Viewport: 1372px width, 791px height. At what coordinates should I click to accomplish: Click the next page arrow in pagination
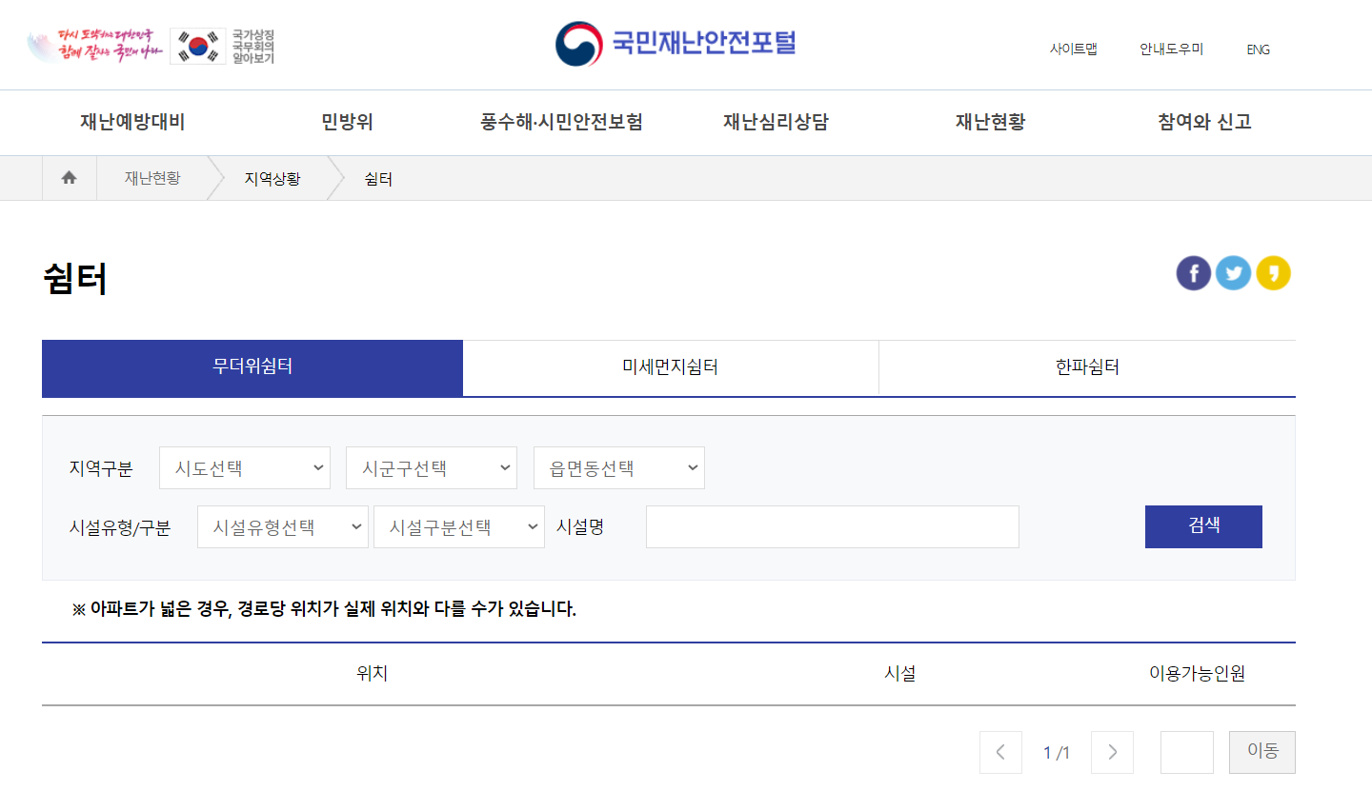(x=1112, y=752)
